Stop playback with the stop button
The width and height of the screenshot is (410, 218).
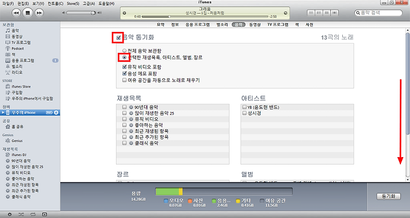[28, 13]
